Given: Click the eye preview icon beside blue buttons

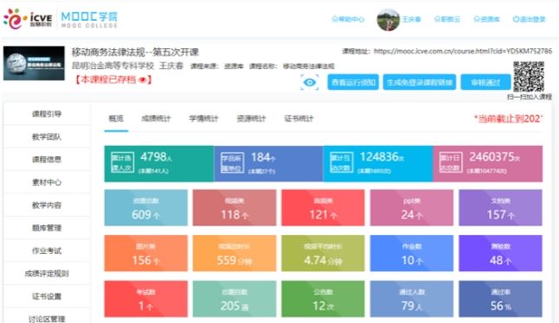Looking at the screenshot, I should [310, 83].
